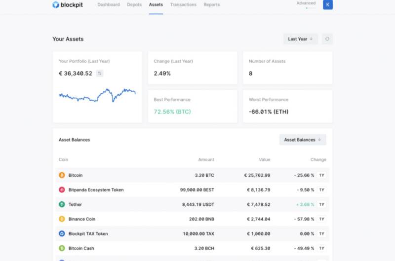Select the Bitpanda Ecosystem Token name
The height and width of the screenshot is (261, 395).
96,190
